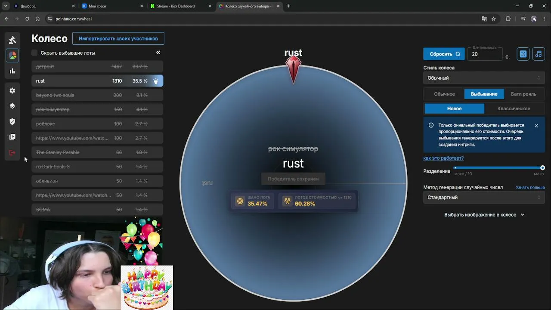Click 'Импортировать своих участников' button
This screenshot has width=551, height=310.
coord(118,39)
